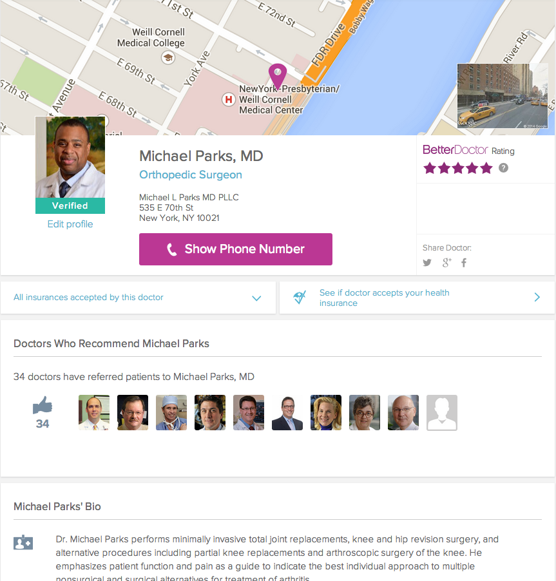Viewport: 556px width, 581px height.
Task: Click the five-star BetterDoctor rating
Action: point(457,168)
